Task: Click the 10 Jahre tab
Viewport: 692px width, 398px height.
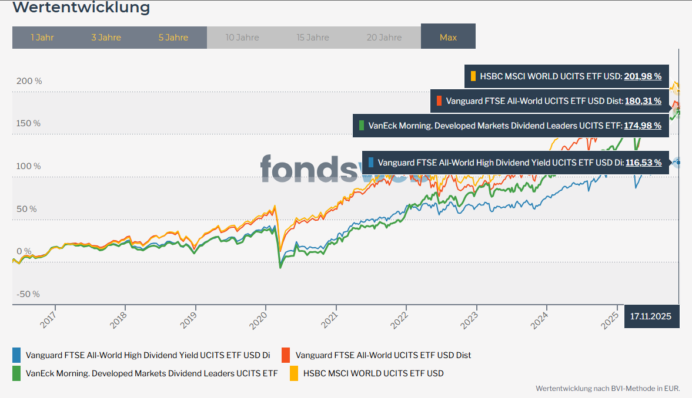Action: pos(242,37)
